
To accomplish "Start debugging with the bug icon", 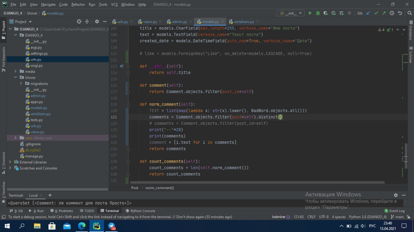I will point(318,13).
